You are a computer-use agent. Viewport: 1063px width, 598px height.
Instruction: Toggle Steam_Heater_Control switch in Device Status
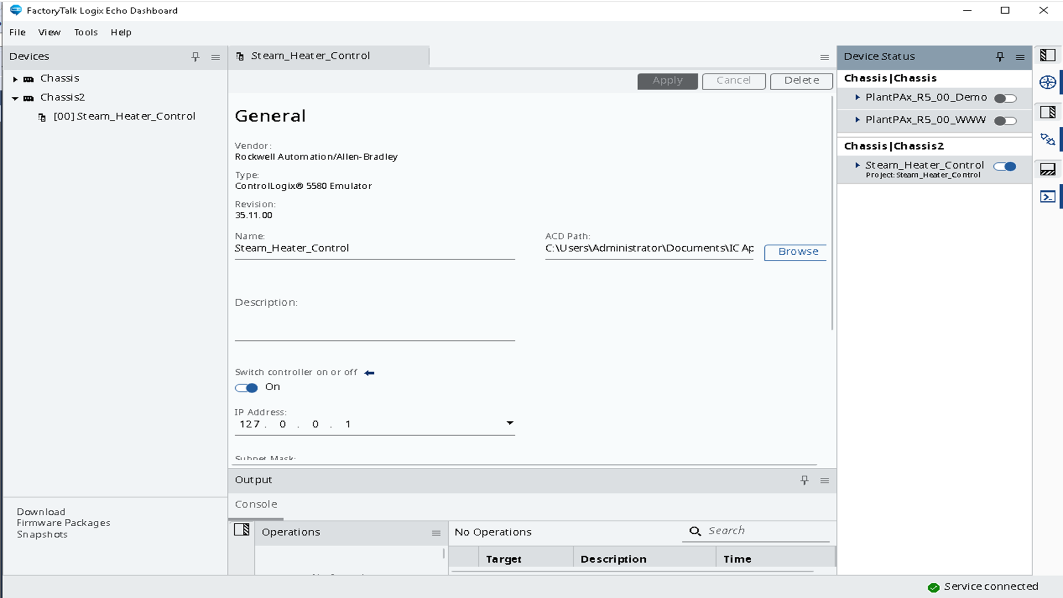[1005, 167]
